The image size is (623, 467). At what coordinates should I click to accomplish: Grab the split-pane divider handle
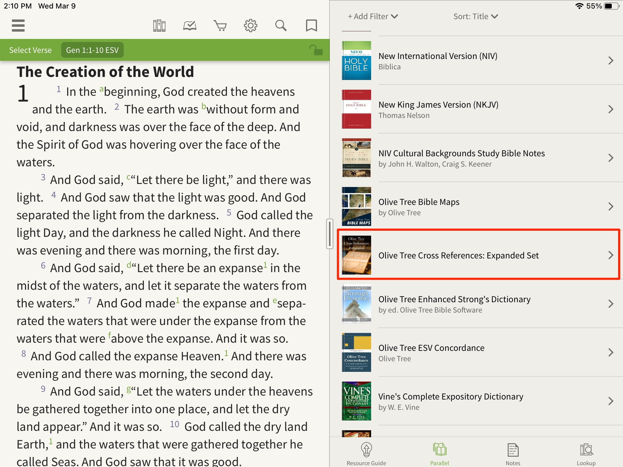[329, 233]
